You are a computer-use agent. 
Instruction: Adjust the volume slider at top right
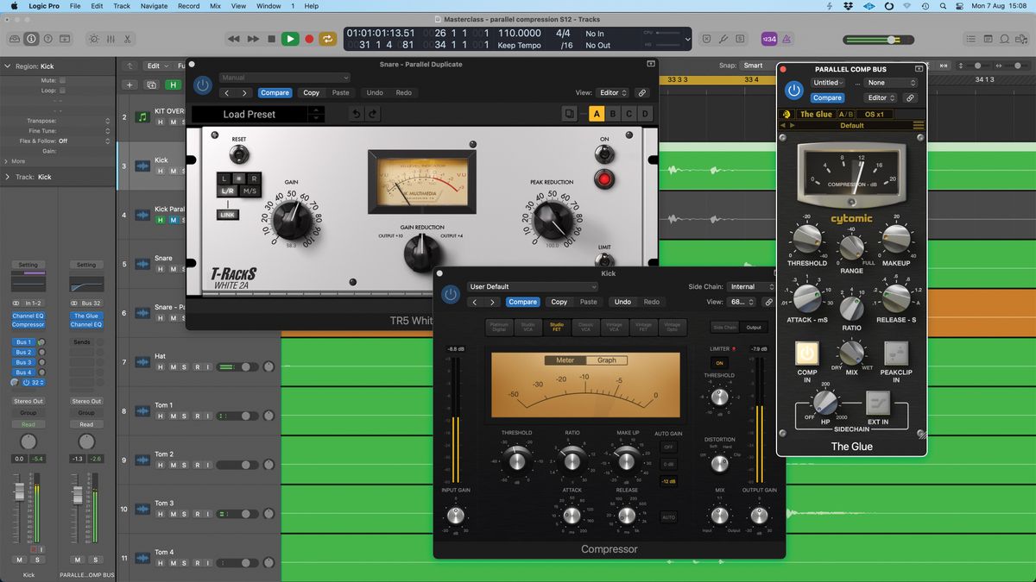(x=889, y=39)
